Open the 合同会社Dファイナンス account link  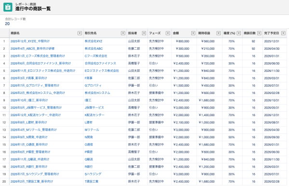101,64
